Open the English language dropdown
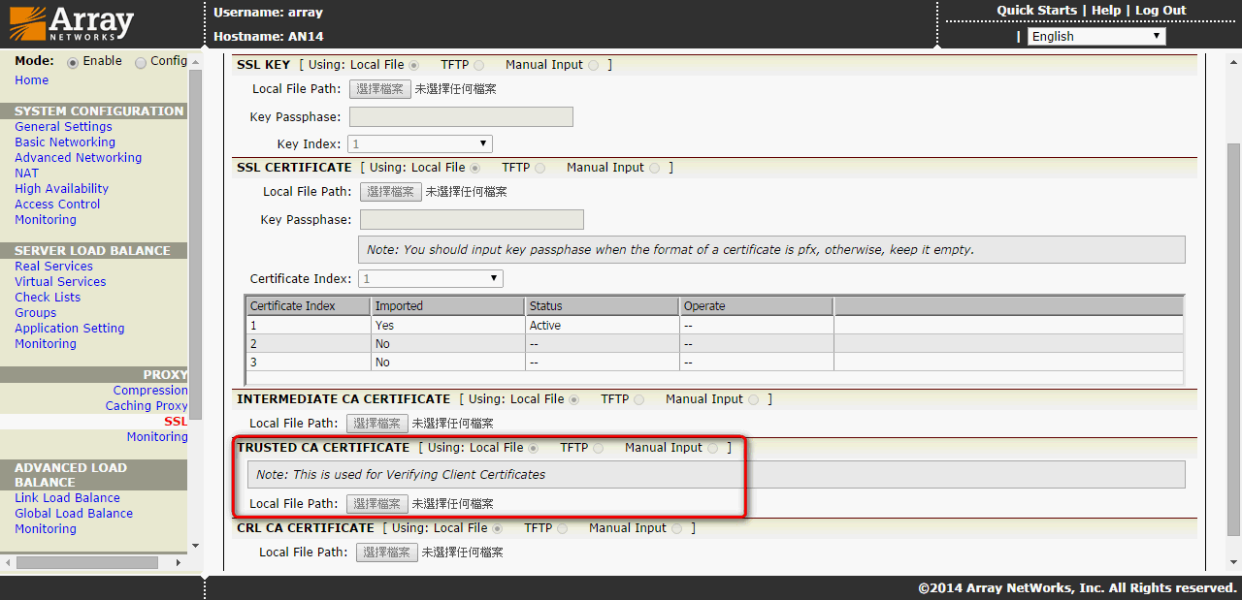 (x=1095, y=37)
